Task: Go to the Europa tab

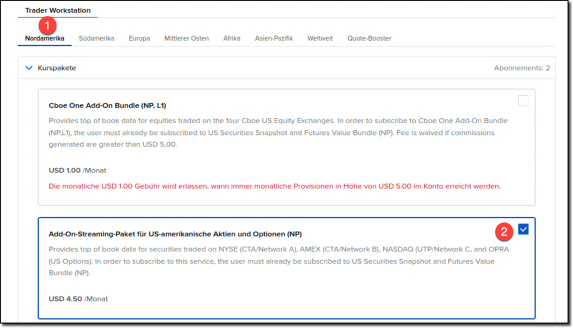Action: coord(139,39)
